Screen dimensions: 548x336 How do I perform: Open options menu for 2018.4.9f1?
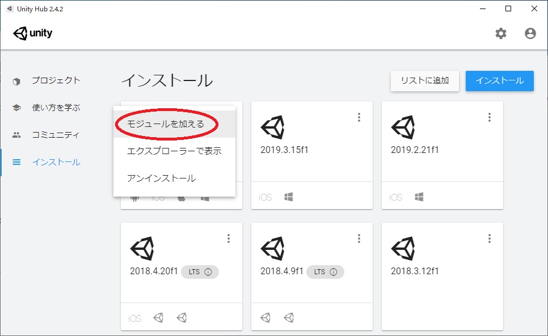tap(359, 239)
